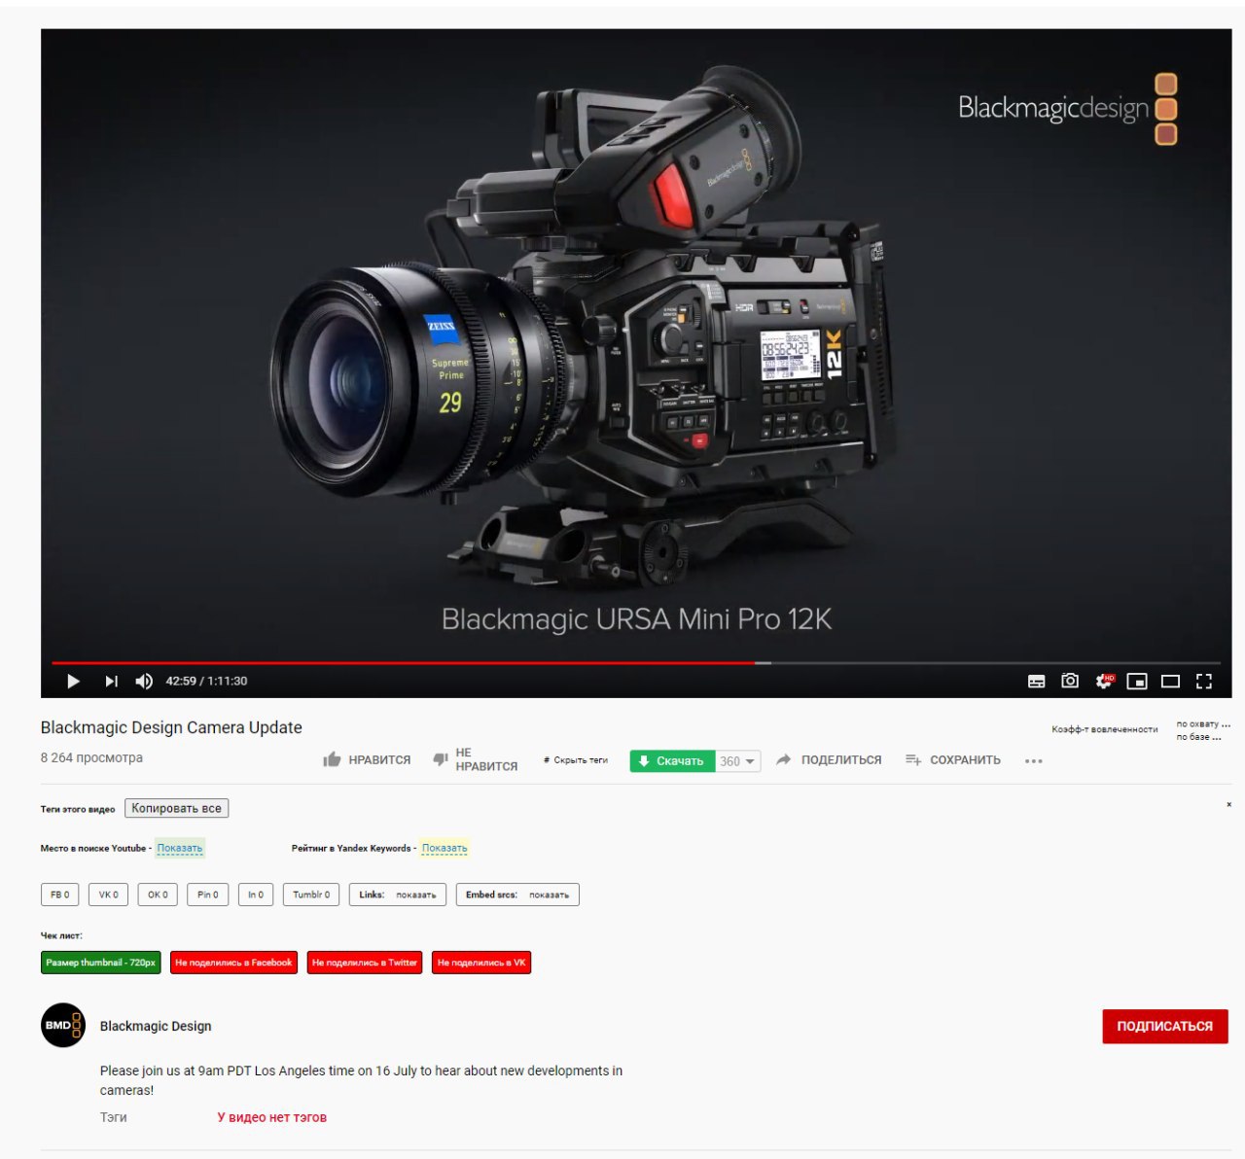
Task: Save the video with Сохранить
Action: point(953,759)
